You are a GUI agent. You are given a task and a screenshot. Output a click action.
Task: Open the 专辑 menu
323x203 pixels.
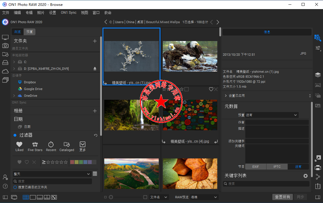(29, 13)
